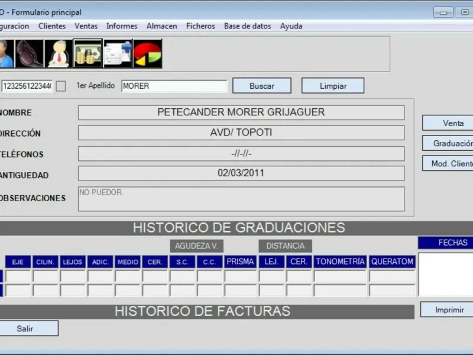The width and height of the screenshot is (473, 355).
Task: Click the sunglasses products toolbar icon
Action: click(29, 53)
